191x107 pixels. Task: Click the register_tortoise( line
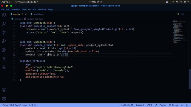coord(33,61)
